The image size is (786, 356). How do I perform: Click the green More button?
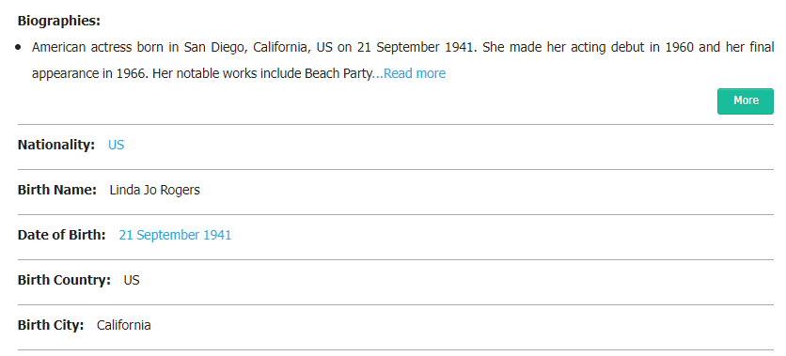pyautogui.click(x=745, y=101)
